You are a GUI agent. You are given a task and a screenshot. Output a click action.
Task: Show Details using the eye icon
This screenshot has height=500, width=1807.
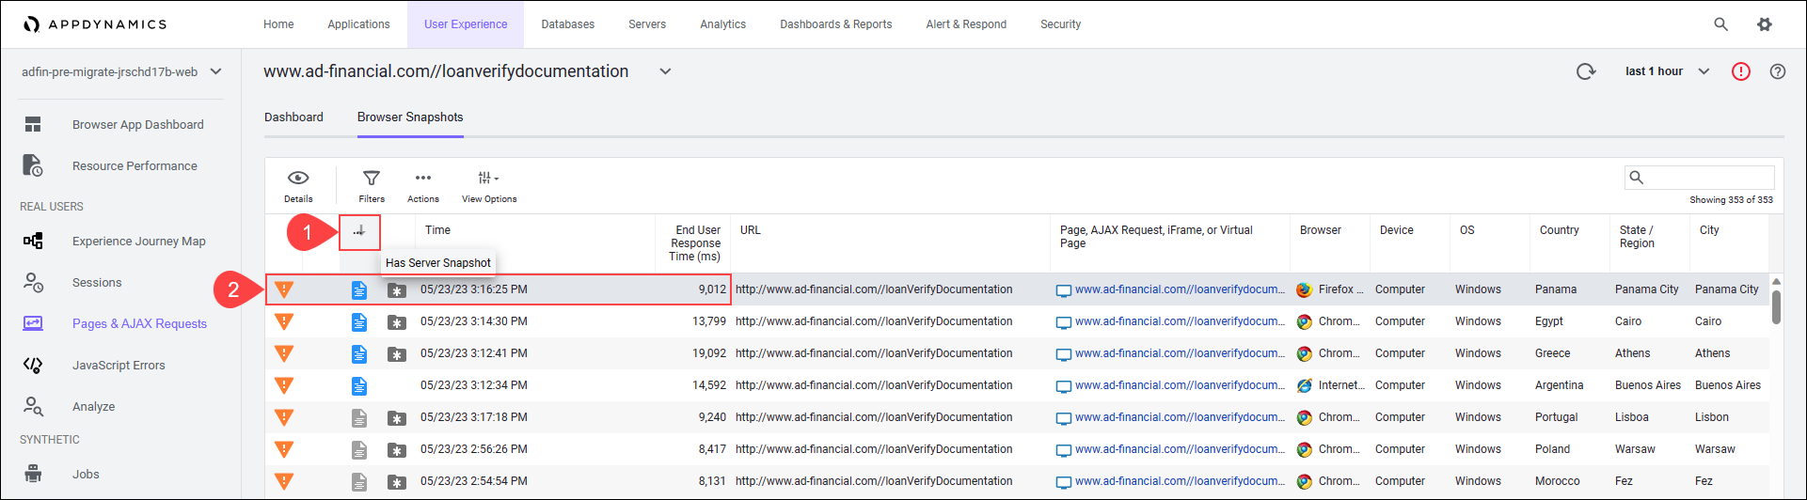pyautogui.click(x=298, y=184)
